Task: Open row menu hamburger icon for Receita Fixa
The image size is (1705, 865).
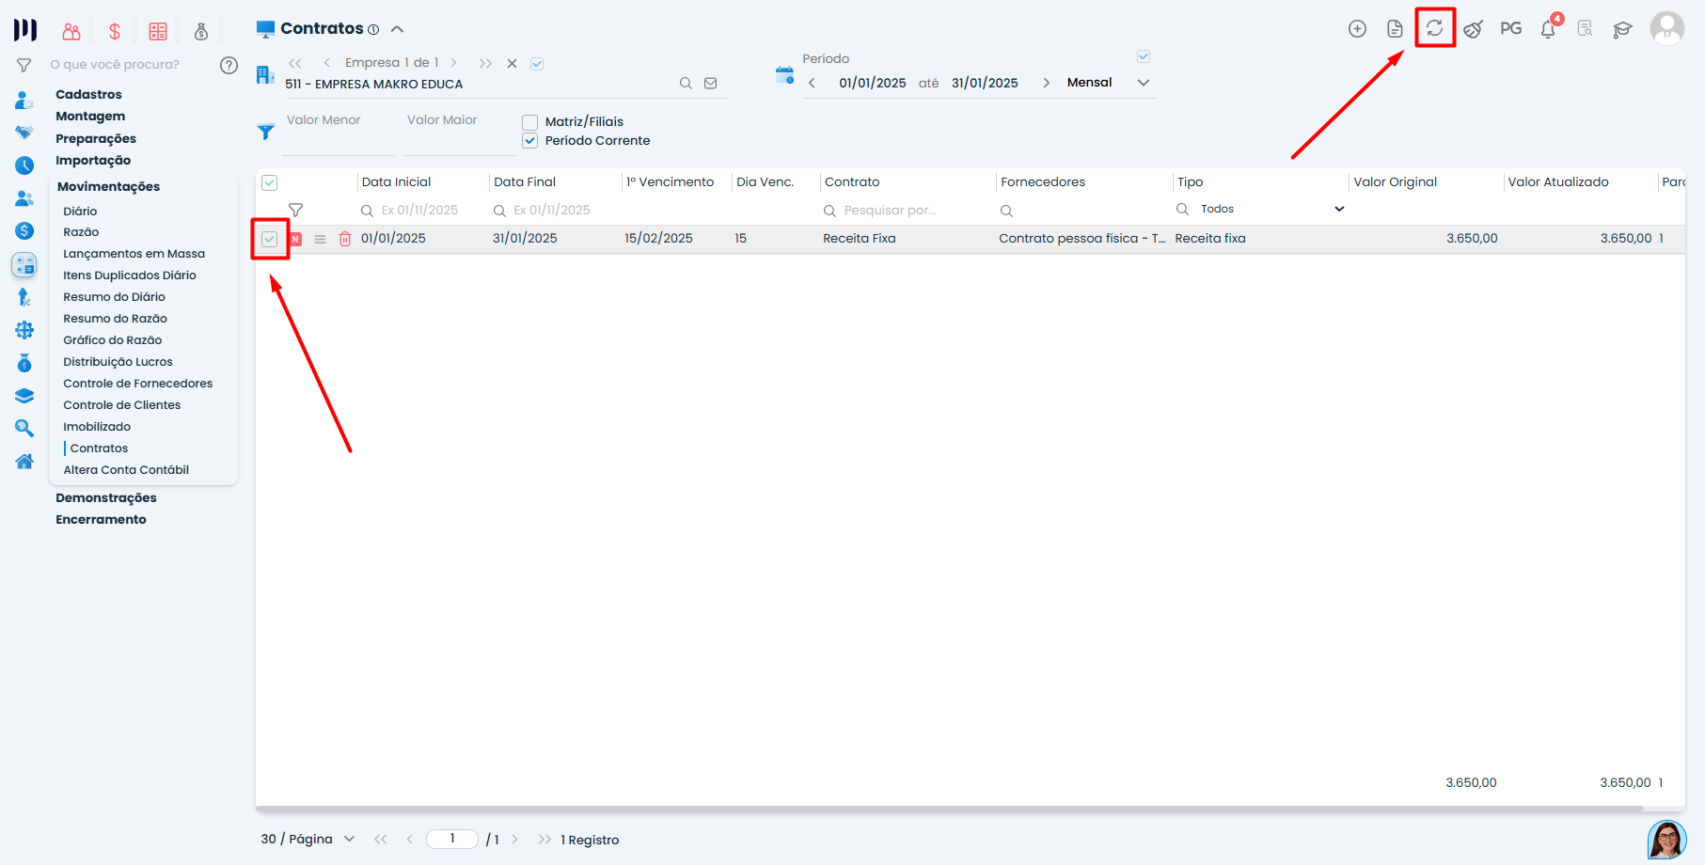Action: tap(320, 239)
